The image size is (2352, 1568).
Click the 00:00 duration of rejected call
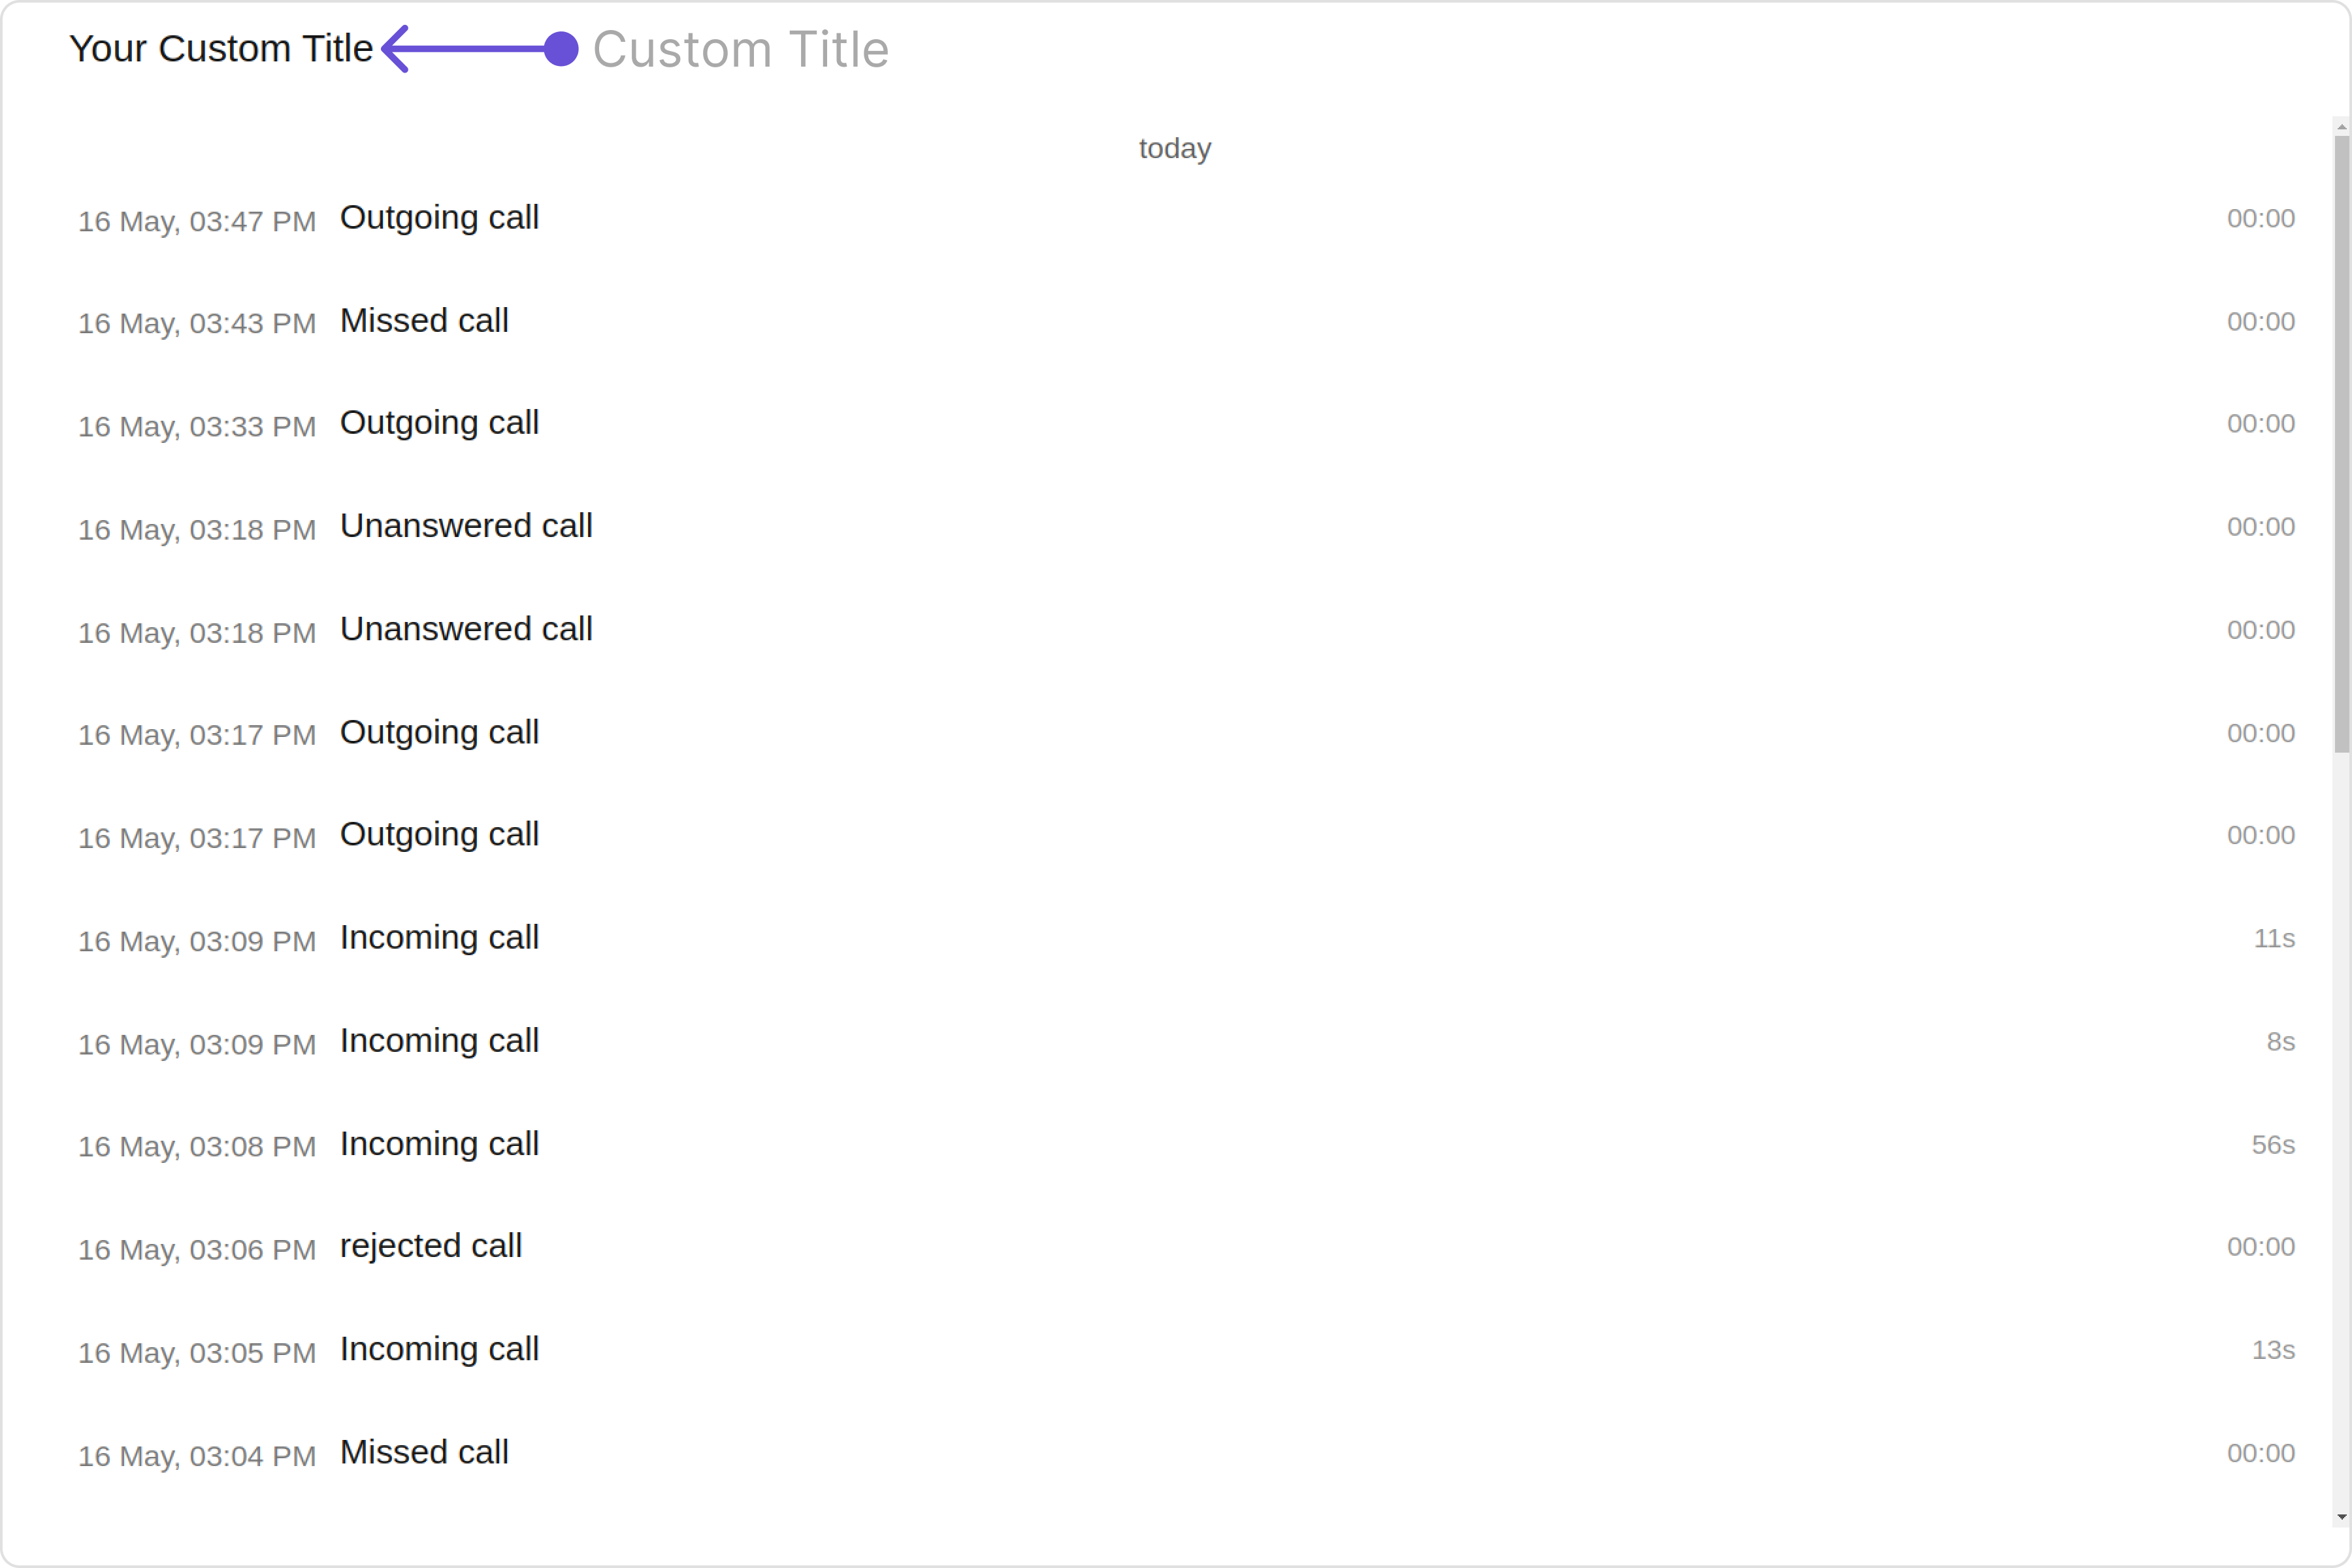2261,1247
